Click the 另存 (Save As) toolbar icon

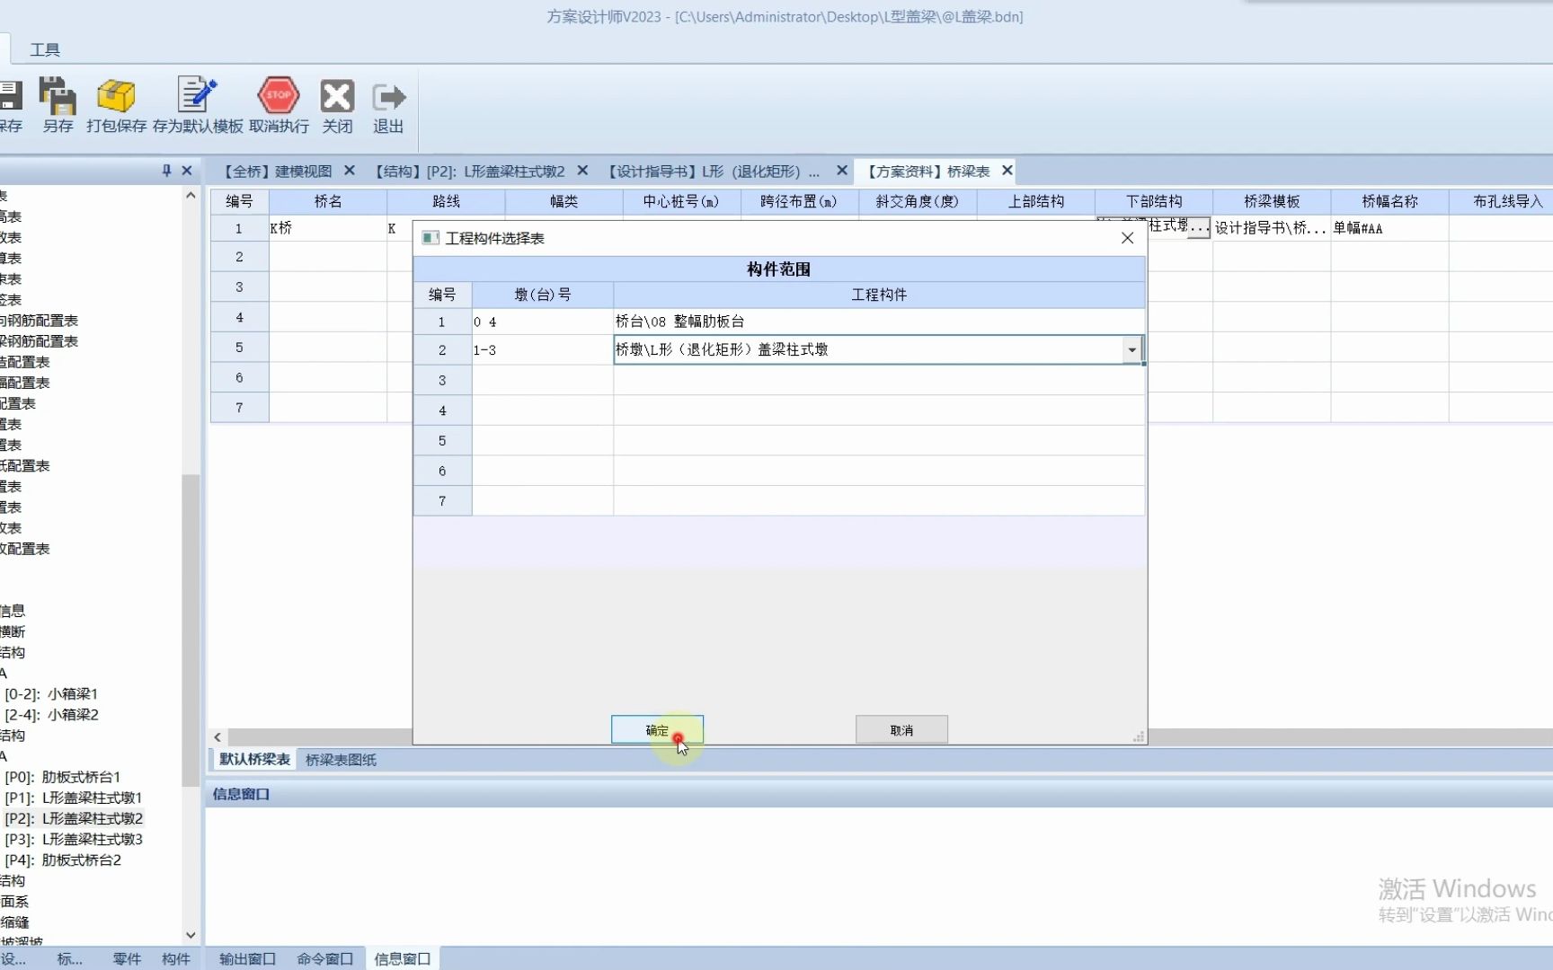tap(58, 105)
